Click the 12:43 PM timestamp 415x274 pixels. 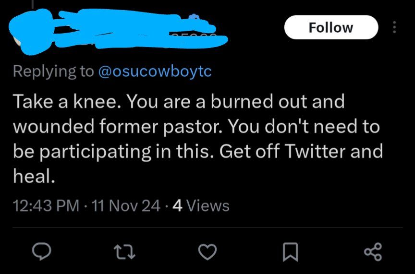pyautogui.click(x=46, y=206)
